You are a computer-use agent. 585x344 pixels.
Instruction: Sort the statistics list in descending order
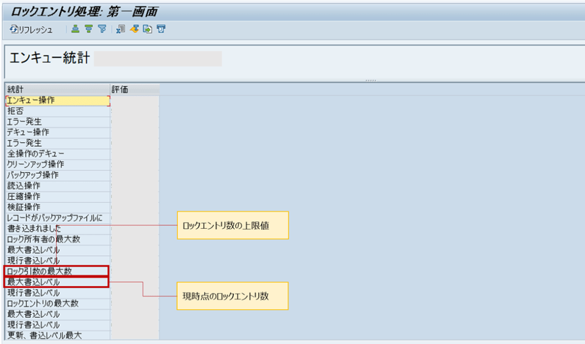point(89,29)
